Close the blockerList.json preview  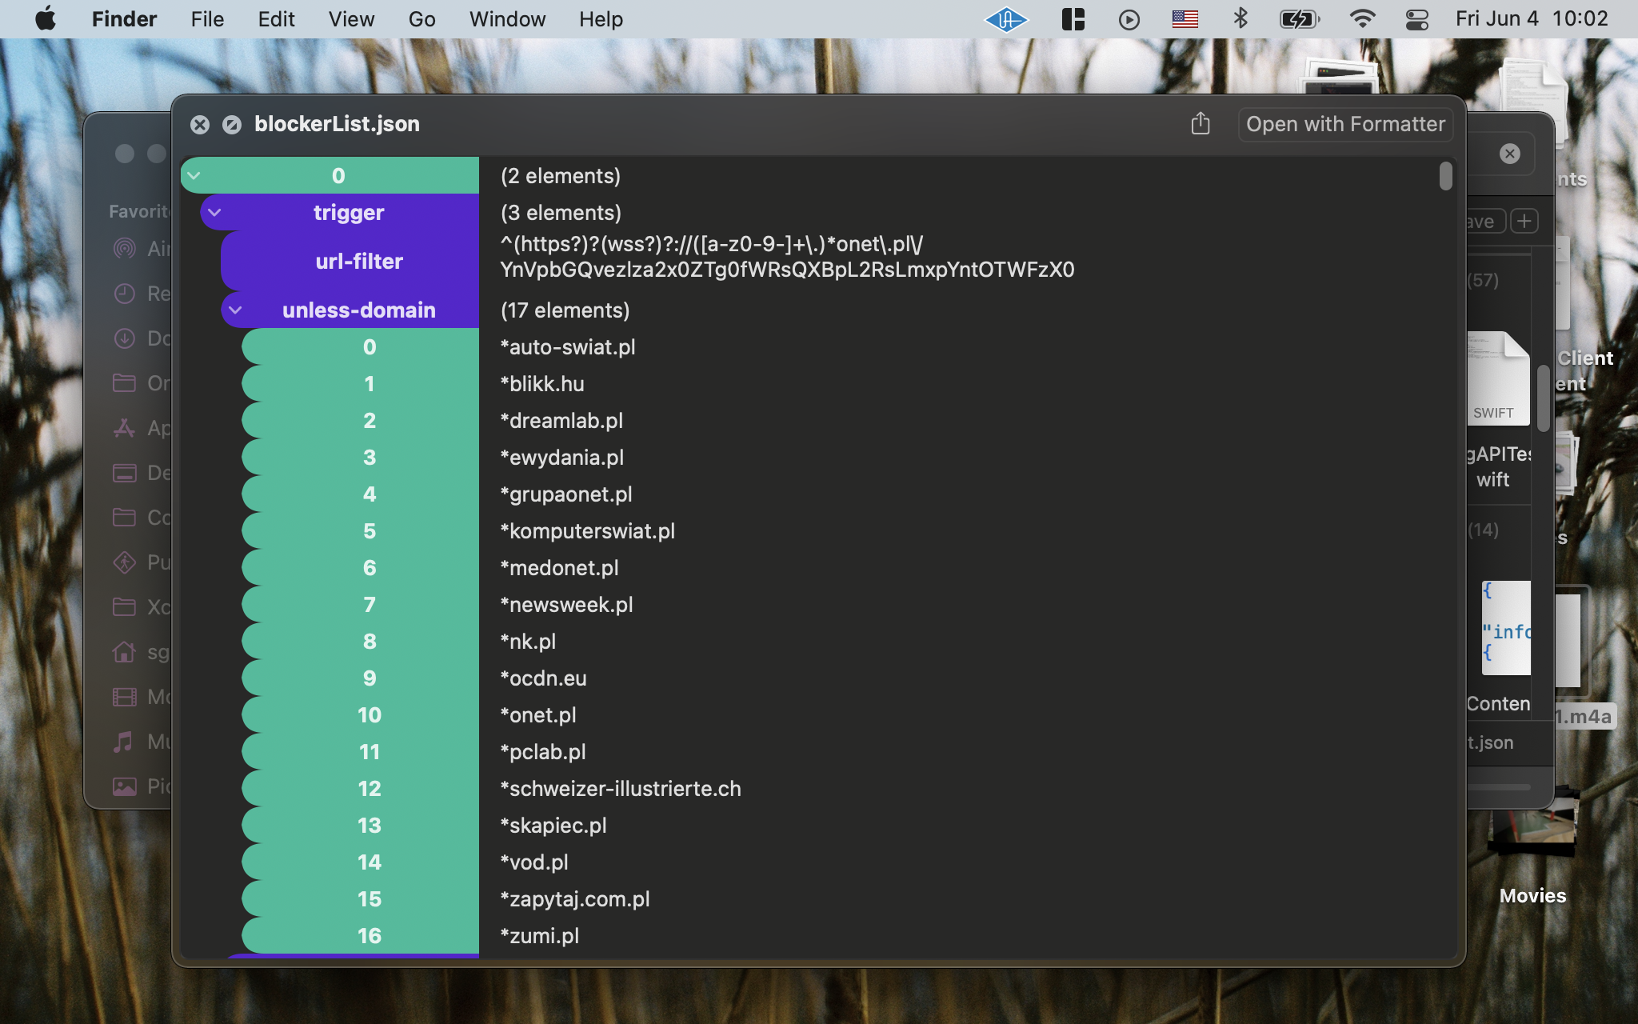(200, 125)
